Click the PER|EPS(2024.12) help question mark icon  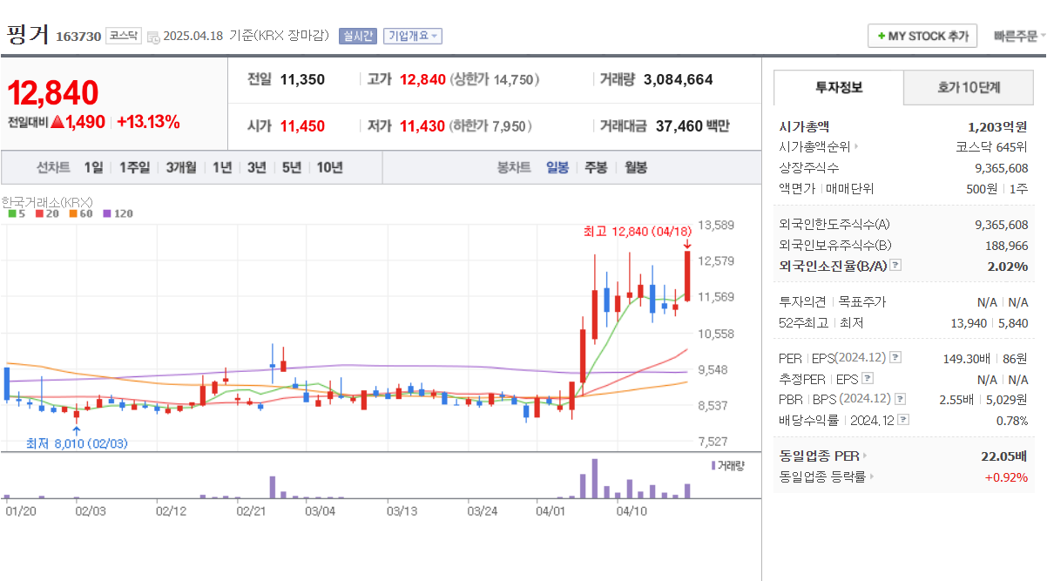click(x=895, y=358)
